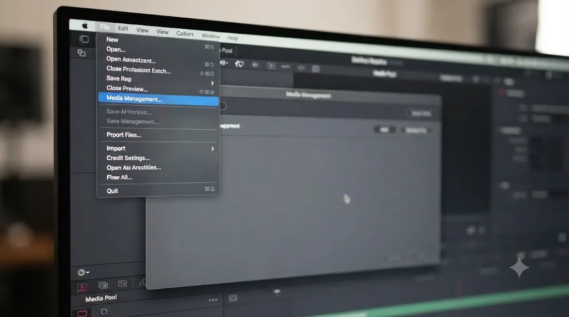Screen dimensions: 569x317
Task: Choose Fhsw All... in the menu
Action: click(158, 177)
